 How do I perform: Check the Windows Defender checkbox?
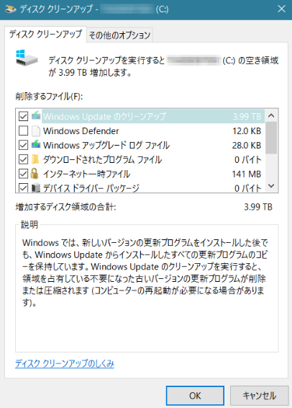(23, 131)
